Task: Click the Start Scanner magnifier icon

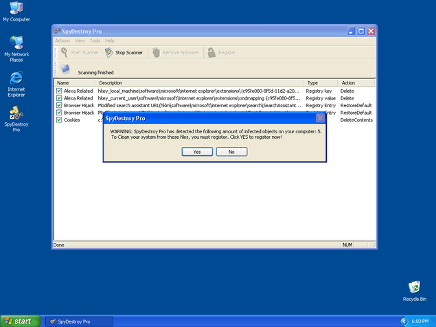Action: pyautogui.click(x=64, y=52)
